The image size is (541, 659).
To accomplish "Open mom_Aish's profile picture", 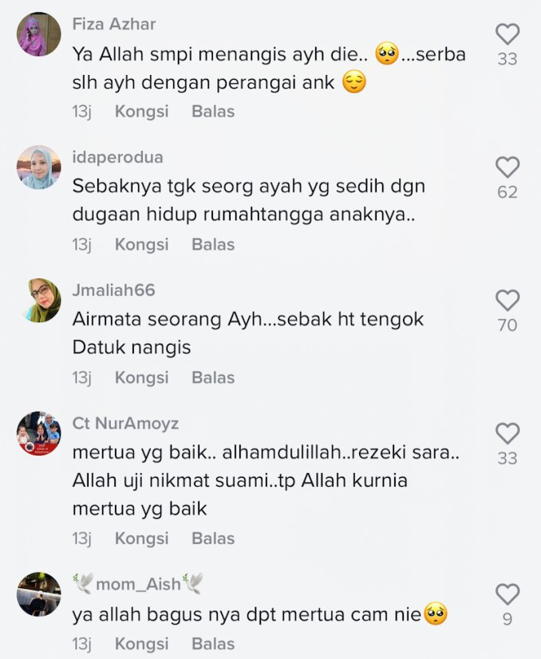I will pos(38,594).
